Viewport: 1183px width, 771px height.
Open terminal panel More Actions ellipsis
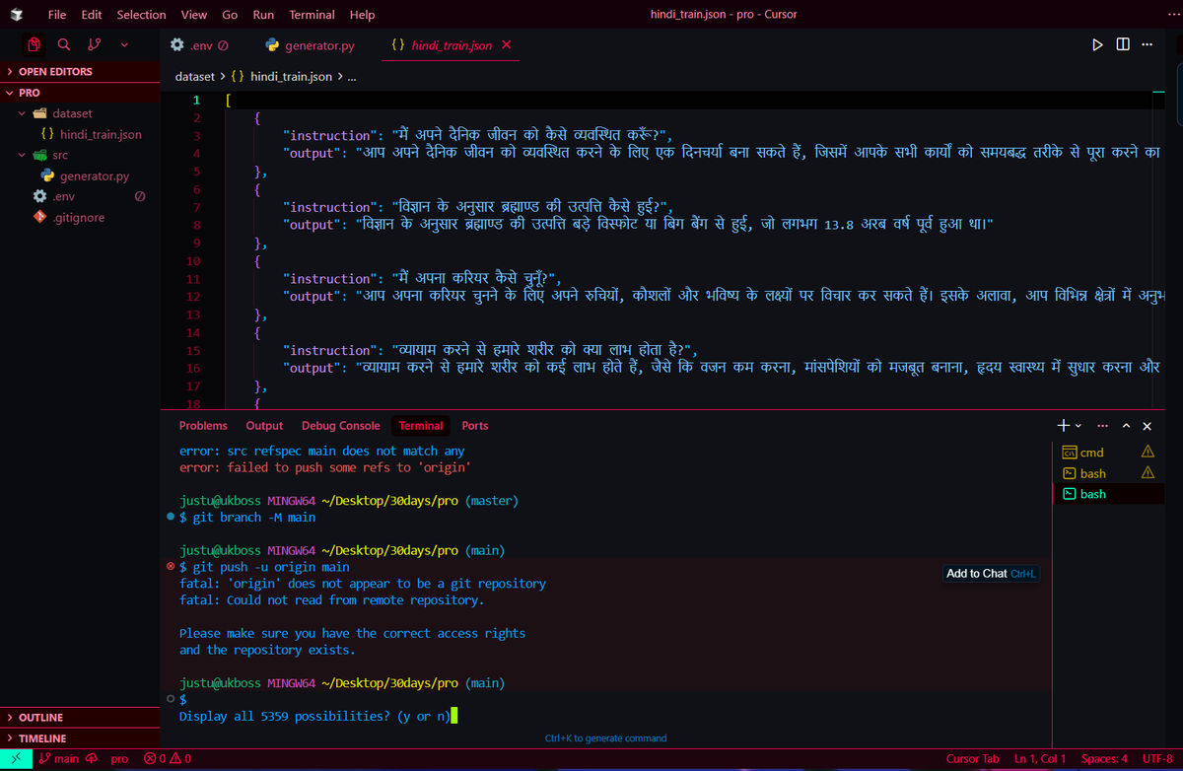click(1102, 426)
